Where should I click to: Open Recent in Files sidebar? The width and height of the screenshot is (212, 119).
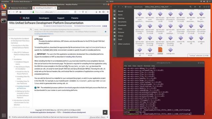[120, 11]
